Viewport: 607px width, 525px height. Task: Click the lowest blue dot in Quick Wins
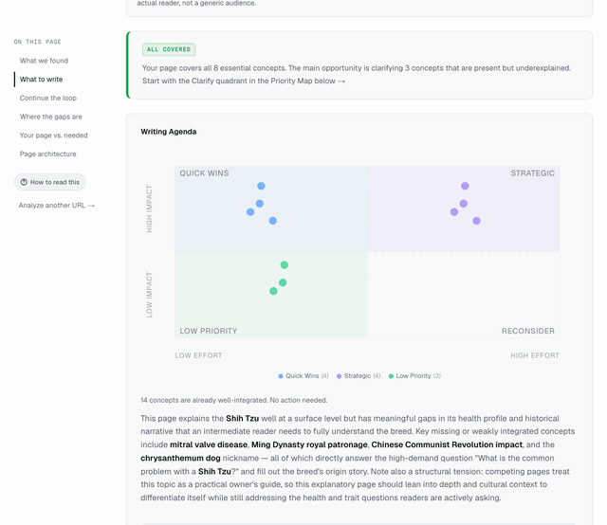pos(273,221)
